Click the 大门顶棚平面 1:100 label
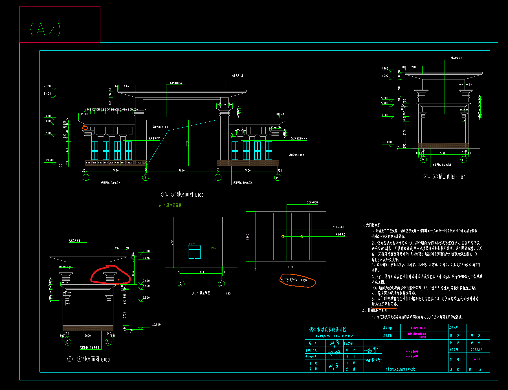Screen dimensions: 508x390 click(294, 280)
